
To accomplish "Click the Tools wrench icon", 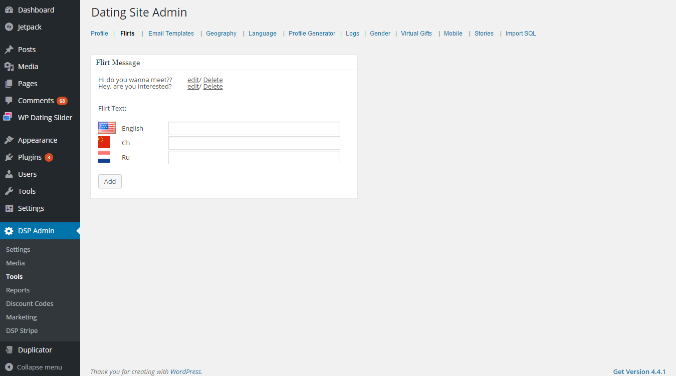I will 9,191.
